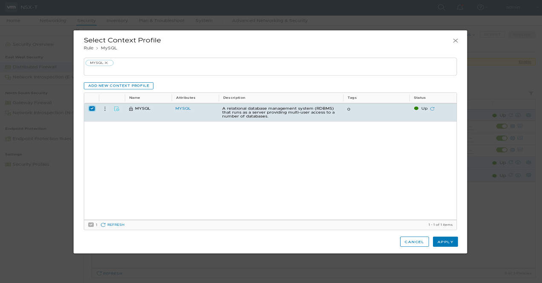
Task: Click the Tags column header
Action: point(352,98)
